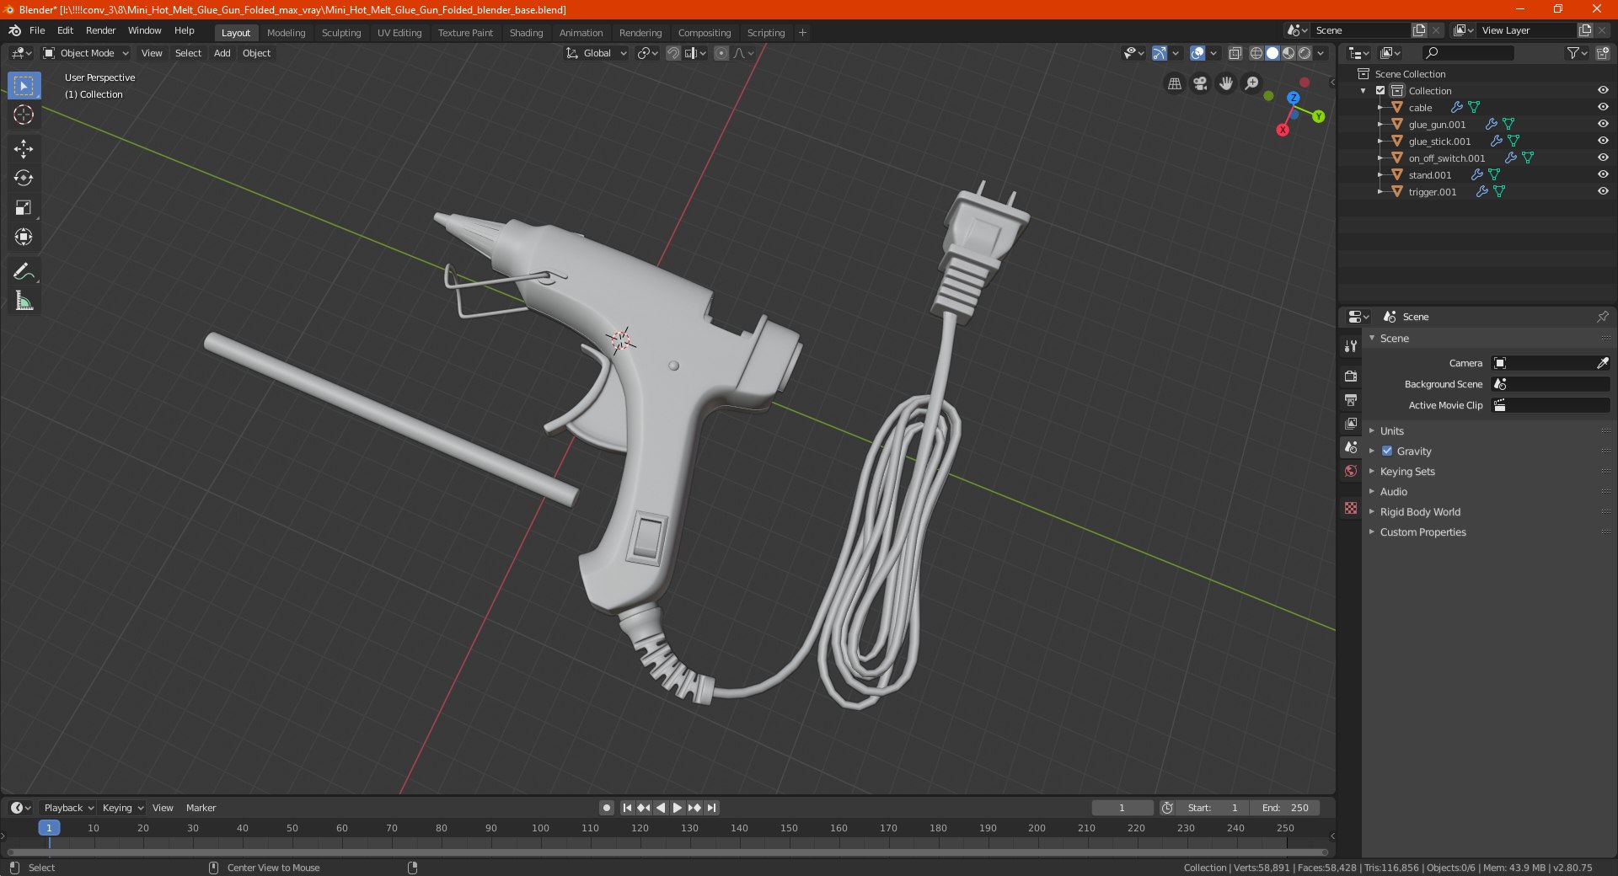Image resolution: width=1618 pixels, height=876 pixels.
Task: Hide glue_gun.001 in viewport
Action: [1603, 124]
